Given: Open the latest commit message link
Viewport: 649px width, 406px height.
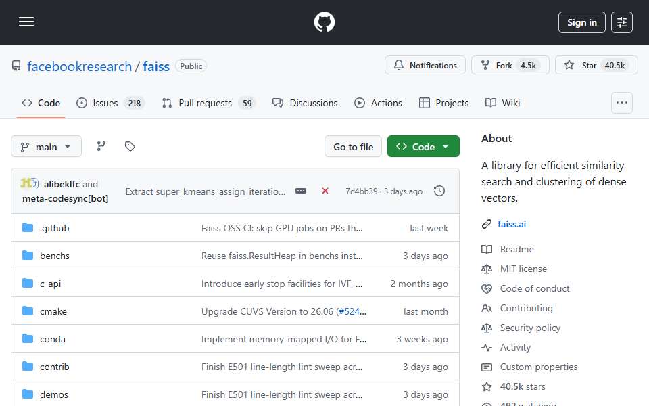Looking at the screenshot, I should [206, 191].
